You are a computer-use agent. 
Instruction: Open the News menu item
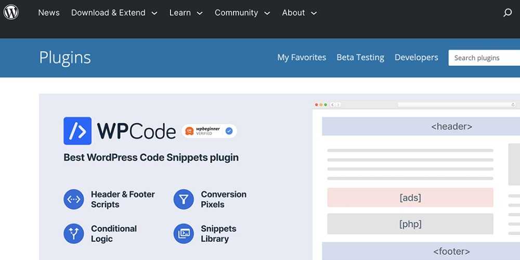(49, 12)
